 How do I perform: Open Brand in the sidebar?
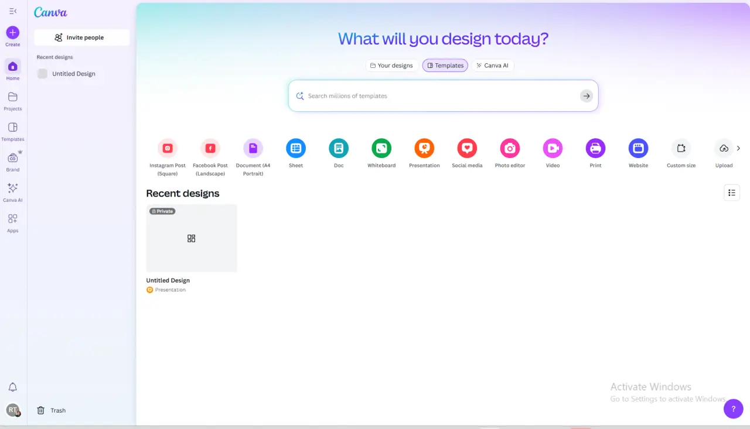pos(13,161)
